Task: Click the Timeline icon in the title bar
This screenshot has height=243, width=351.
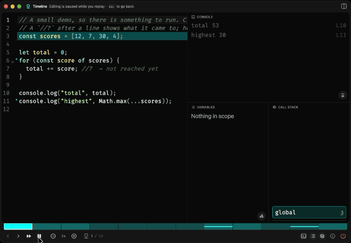Action: 28,6
